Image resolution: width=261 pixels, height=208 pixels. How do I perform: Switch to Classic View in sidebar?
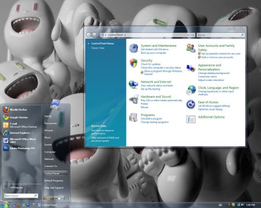(98, 48)
